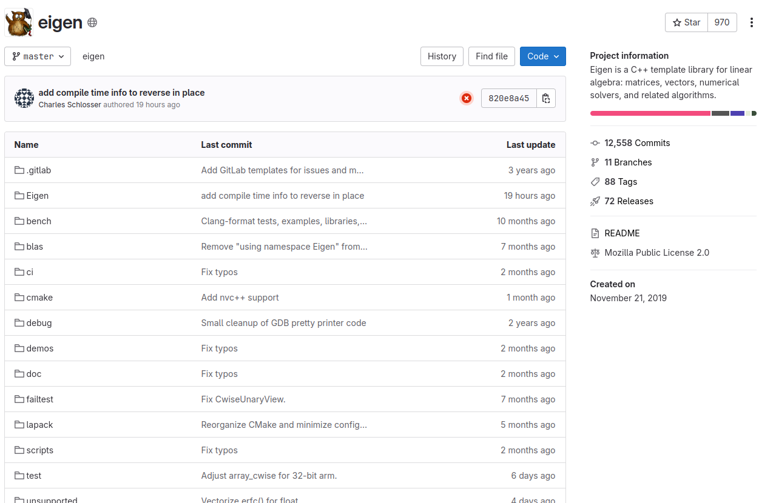
Task: Copy commit SHA 820e8a45 to clipboard
Action: click(545, 98)
